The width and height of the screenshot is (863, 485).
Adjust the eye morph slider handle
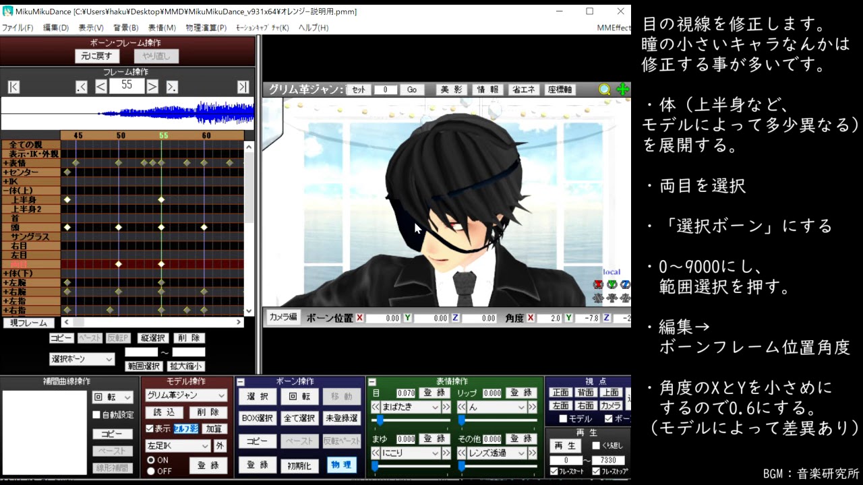(380, 420)
